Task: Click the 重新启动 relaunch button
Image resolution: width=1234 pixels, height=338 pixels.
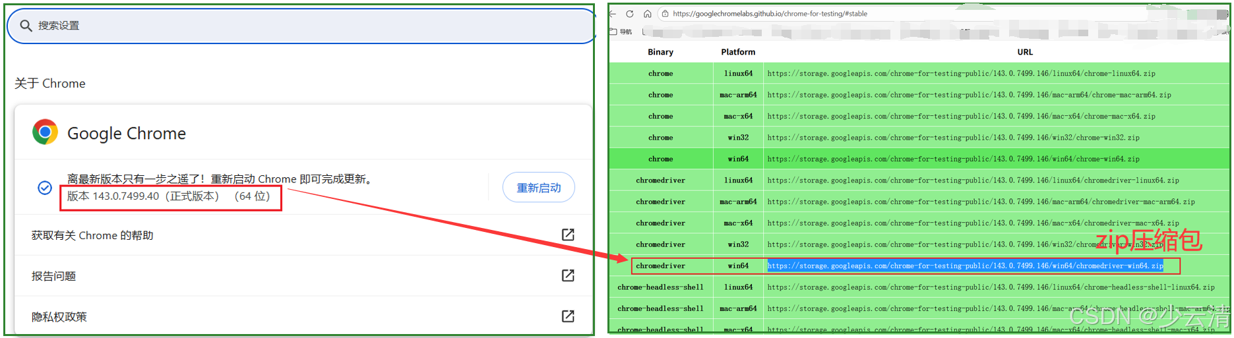Action: (x=538, y=188)
